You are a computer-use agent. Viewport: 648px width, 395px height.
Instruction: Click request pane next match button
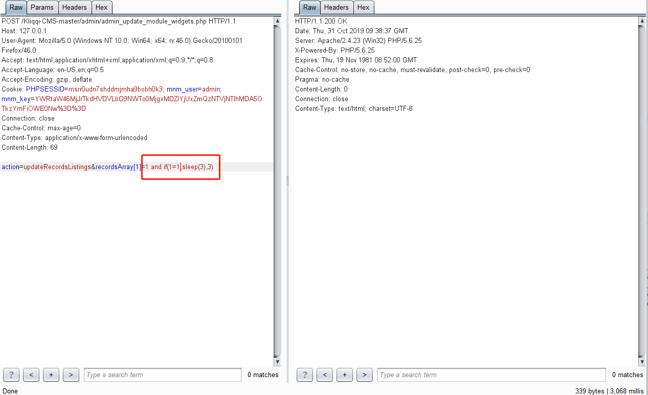pyautogui.click(x=71, y=375)
